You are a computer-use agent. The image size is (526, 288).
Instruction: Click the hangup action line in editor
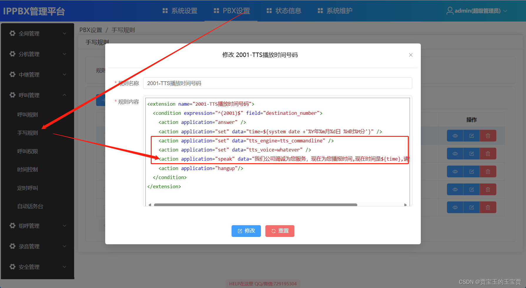click(x=201, y=168)
